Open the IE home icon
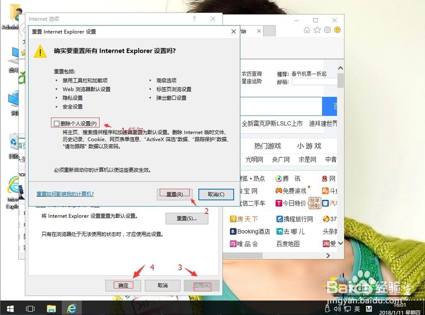Image resolution: width=425 pixels, height=315 pixels. (x=307, y=30)
